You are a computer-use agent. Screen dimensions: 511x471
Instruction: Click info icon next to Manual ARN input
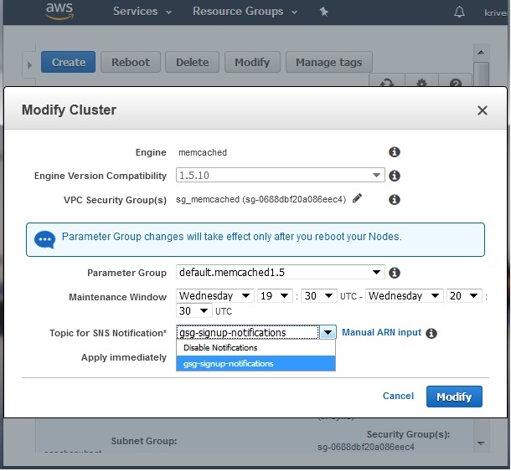click(x=431, y=333)
